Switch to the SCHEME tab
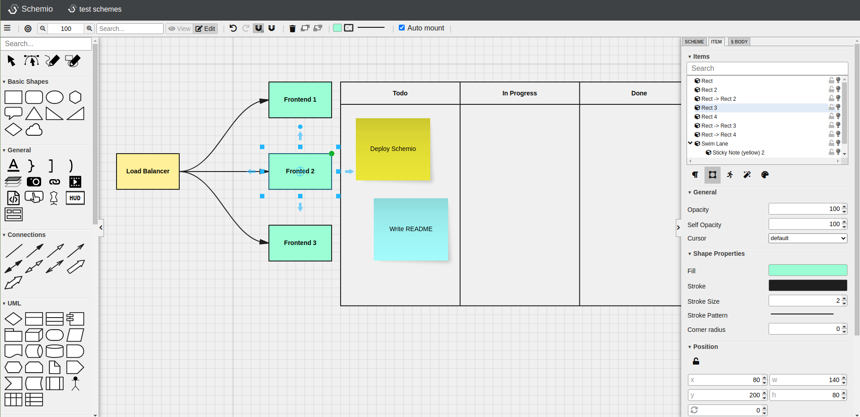Viewport: 860px width, 417px height. [694, 42]
